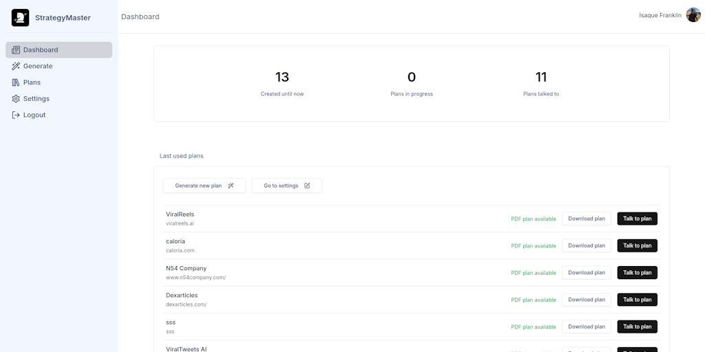Image resolution: width=705 pixels, height=352 pixels.
Task: Click the Logout arrow icon in sidebar
Action: (16, 115)
